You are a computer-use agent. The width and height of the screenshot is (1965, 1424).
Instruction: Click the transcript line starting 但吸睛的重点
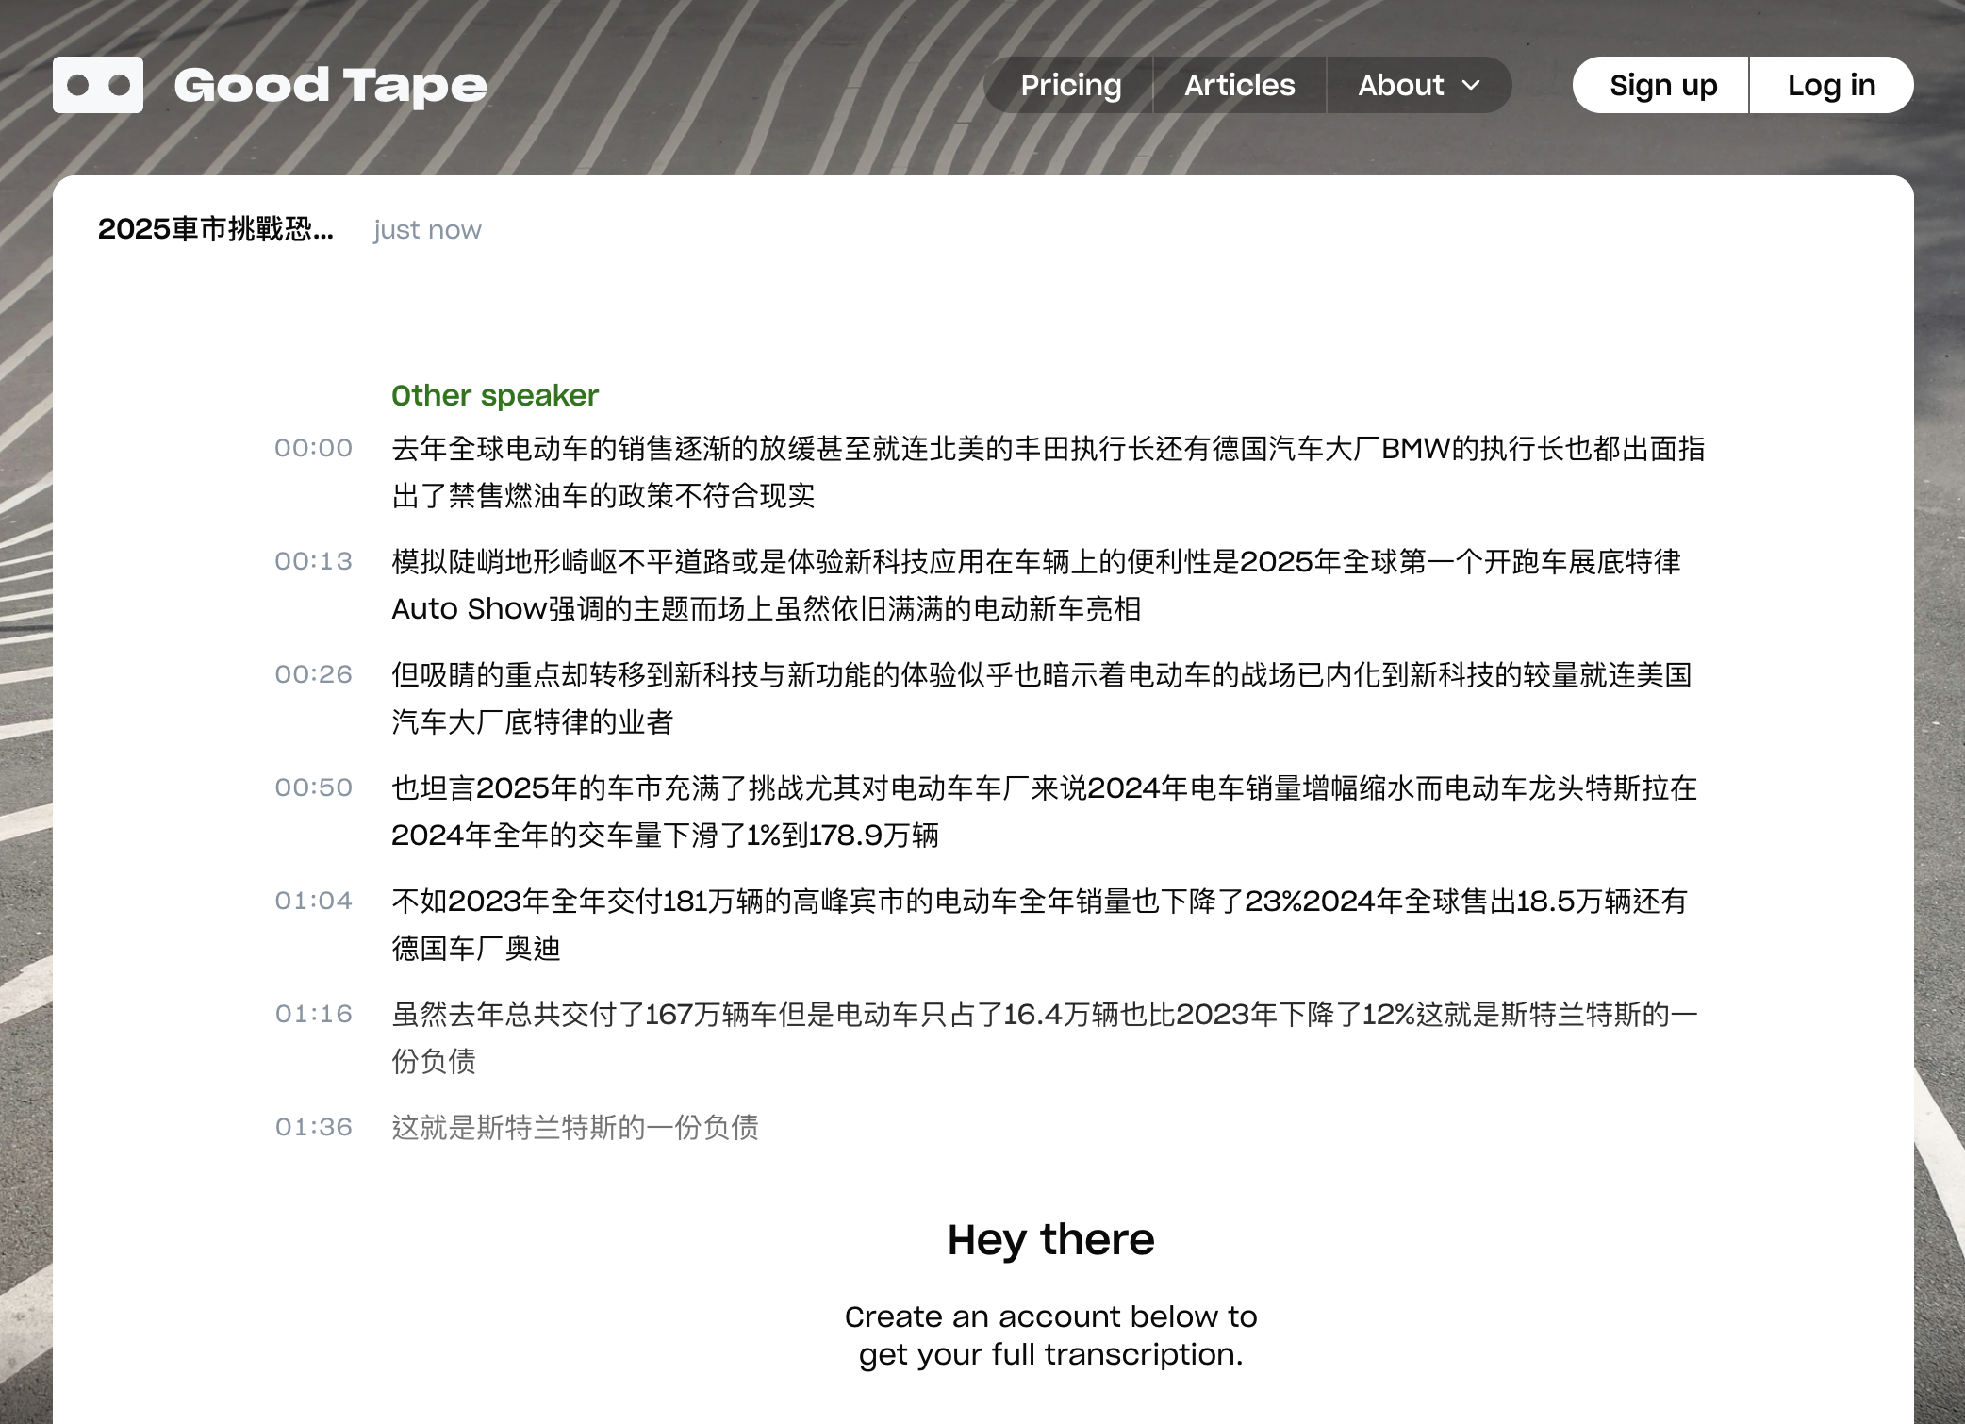tap(1042, 698)
